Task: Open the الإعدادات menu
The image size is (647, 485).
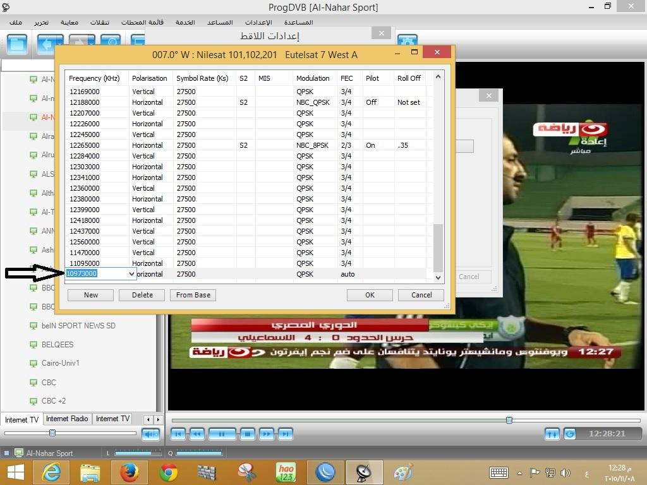Action: [x=258, y=22]
